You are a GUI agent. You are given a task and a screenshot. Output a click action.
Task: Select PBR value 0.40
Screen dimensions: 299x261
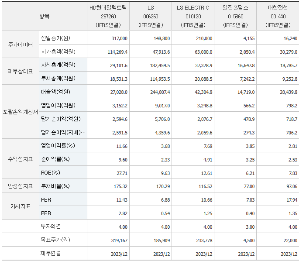tap(250, 213)
